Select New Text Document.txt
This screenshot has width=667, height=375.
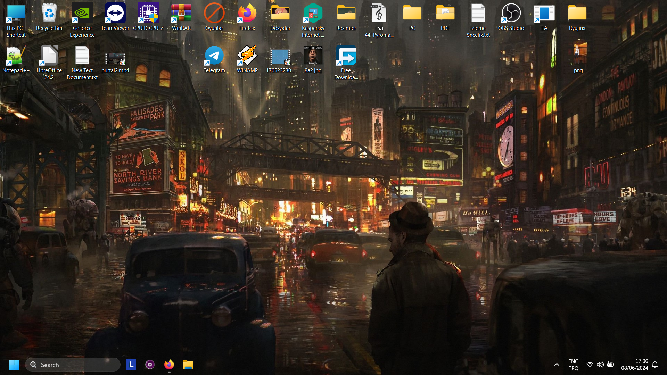[82, 62]
